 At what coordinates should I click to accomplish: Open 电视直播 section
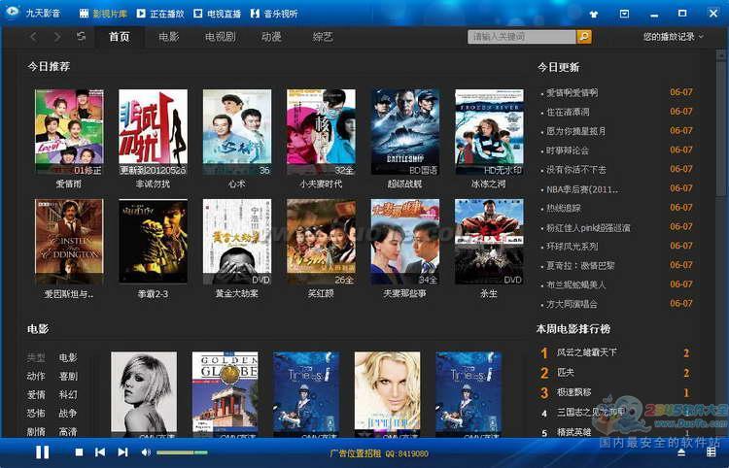click(x=218, y=14)
